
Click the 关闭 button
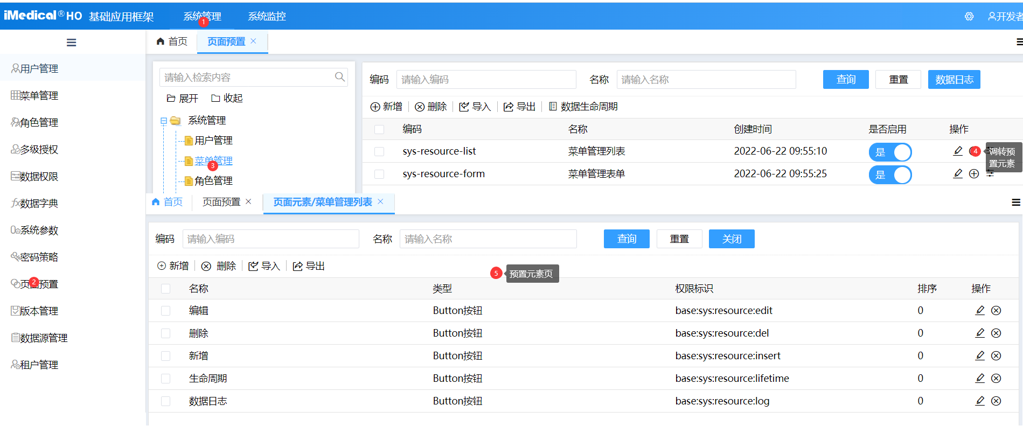point(732,239)
